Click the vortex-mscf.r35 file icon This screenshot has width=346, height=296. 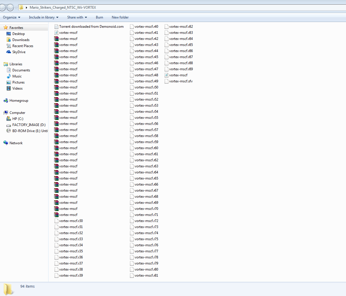point(56,251)
